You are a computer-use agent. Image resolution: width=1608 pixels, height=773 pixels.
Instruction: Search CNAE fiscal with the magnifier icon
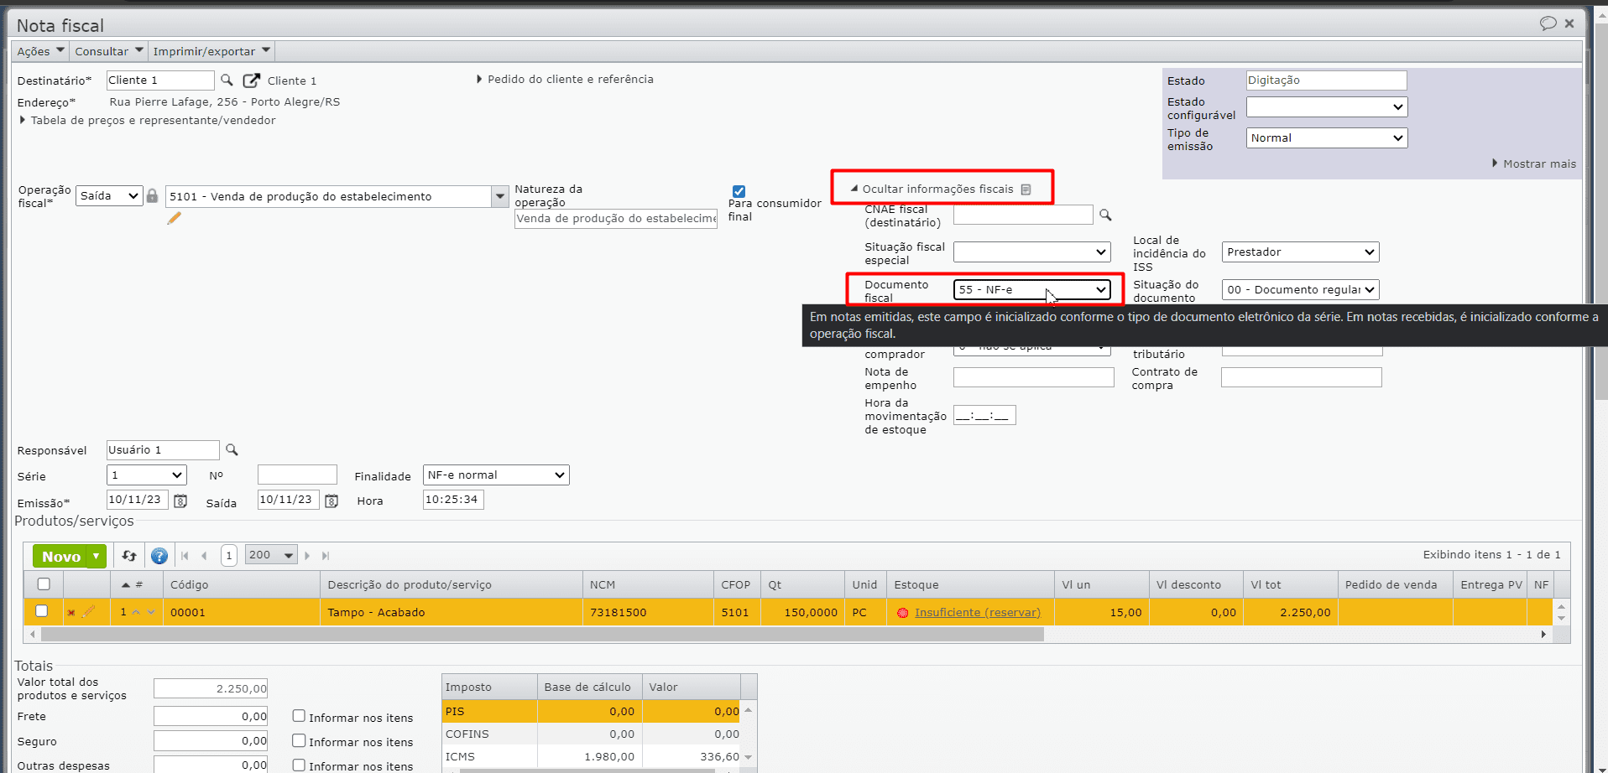tap(1105, 215)
